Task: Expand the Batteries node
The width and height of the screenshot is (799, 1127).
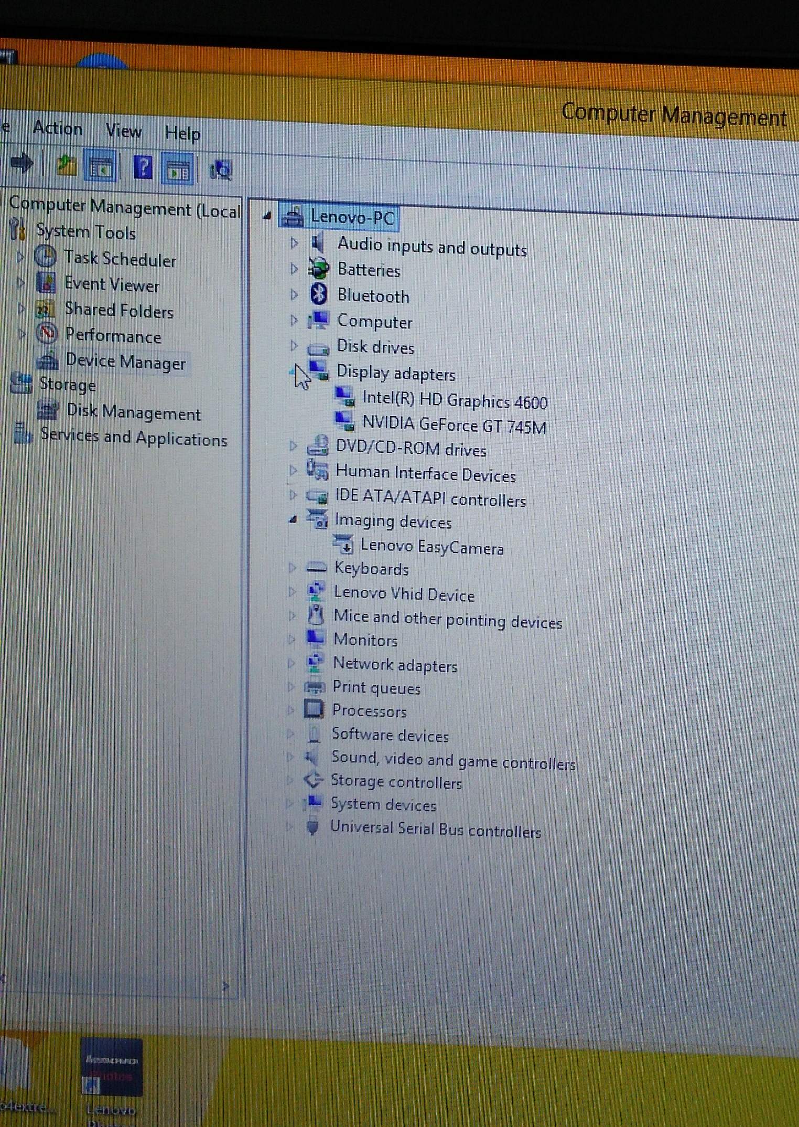Action: pos(294,269)
